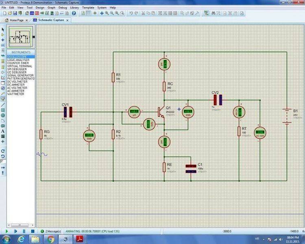The width and height of the screenshot is (305, 244).
Task: Click the rotate clockwise icon
Action: pyautogui.click(x=3, y=150)
